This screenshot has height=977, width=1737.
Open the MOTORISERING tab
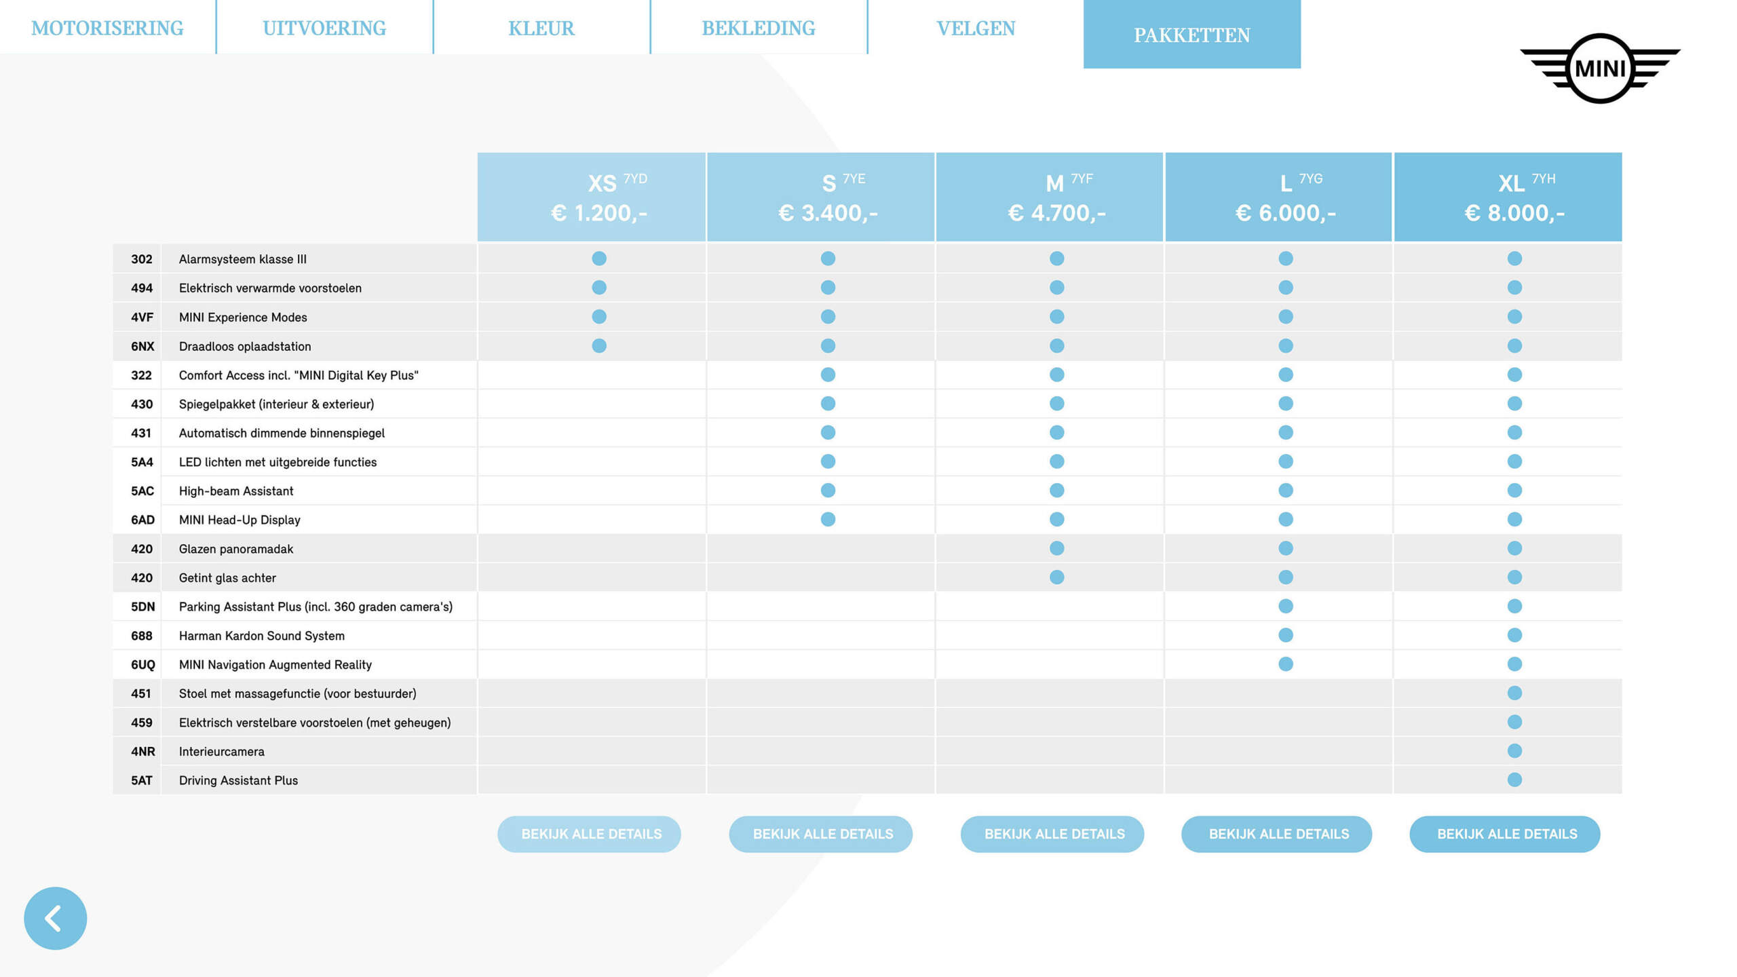point(107,28)
